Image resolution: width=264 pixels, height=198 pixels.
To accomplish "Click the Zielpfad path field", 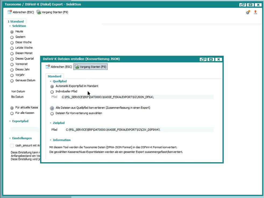I will [x=139, y=130].
